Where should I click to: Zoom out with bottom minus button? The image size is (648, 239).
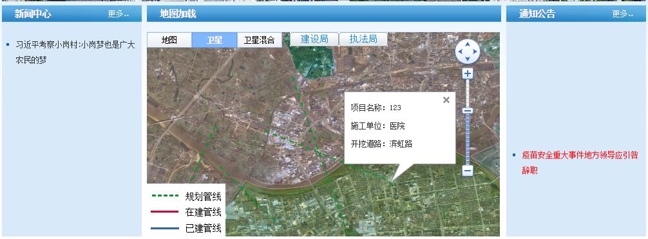pos(468,170)
